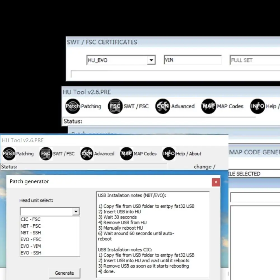
Task: Click the Head unit select label
Action: (x=36, y=200)
